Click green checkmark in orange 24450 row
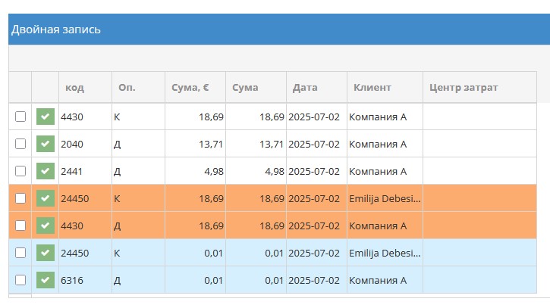Image resolution: width=550 pixels, height=308 pixels. [x=46, y=198]
